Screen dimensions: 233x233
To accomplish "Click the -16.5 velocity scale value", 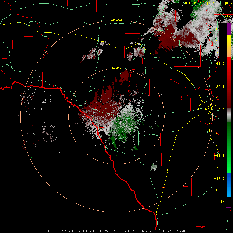I will tap(219, 121).
